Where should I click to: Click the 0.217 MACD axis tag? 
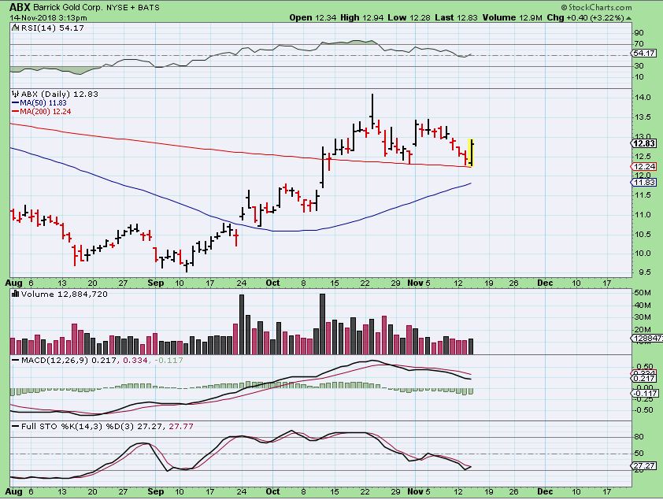(x=644, y=379)
